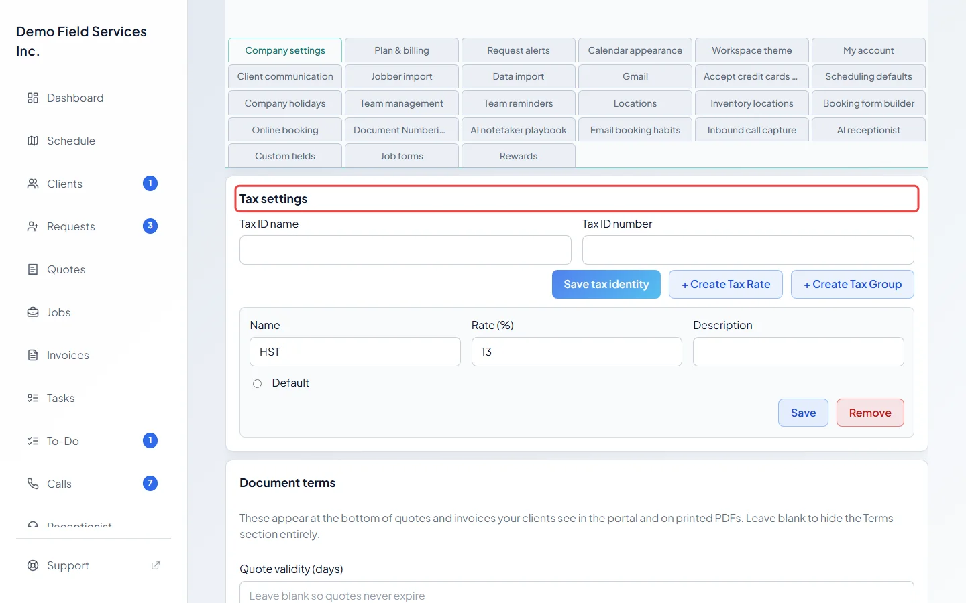Click the Invoices file icon
This screenshot has height=603, width=966.
33,355
